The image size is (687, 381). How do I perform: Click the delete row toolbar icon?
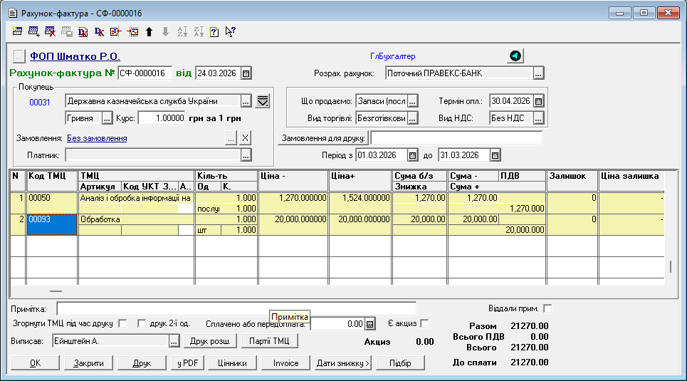(51, 31)
